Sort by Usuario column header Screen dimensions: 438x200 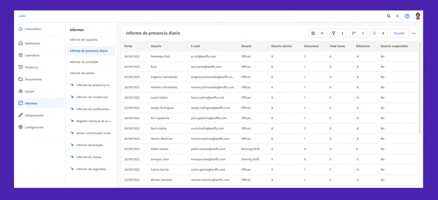pos(156,46)
